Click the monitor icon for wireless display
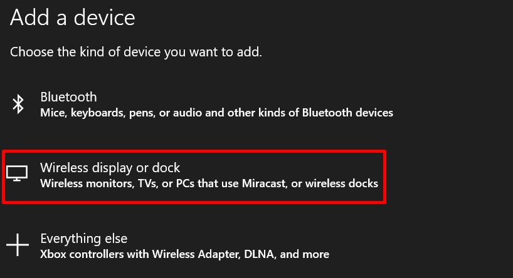 (x=18, y=175)
